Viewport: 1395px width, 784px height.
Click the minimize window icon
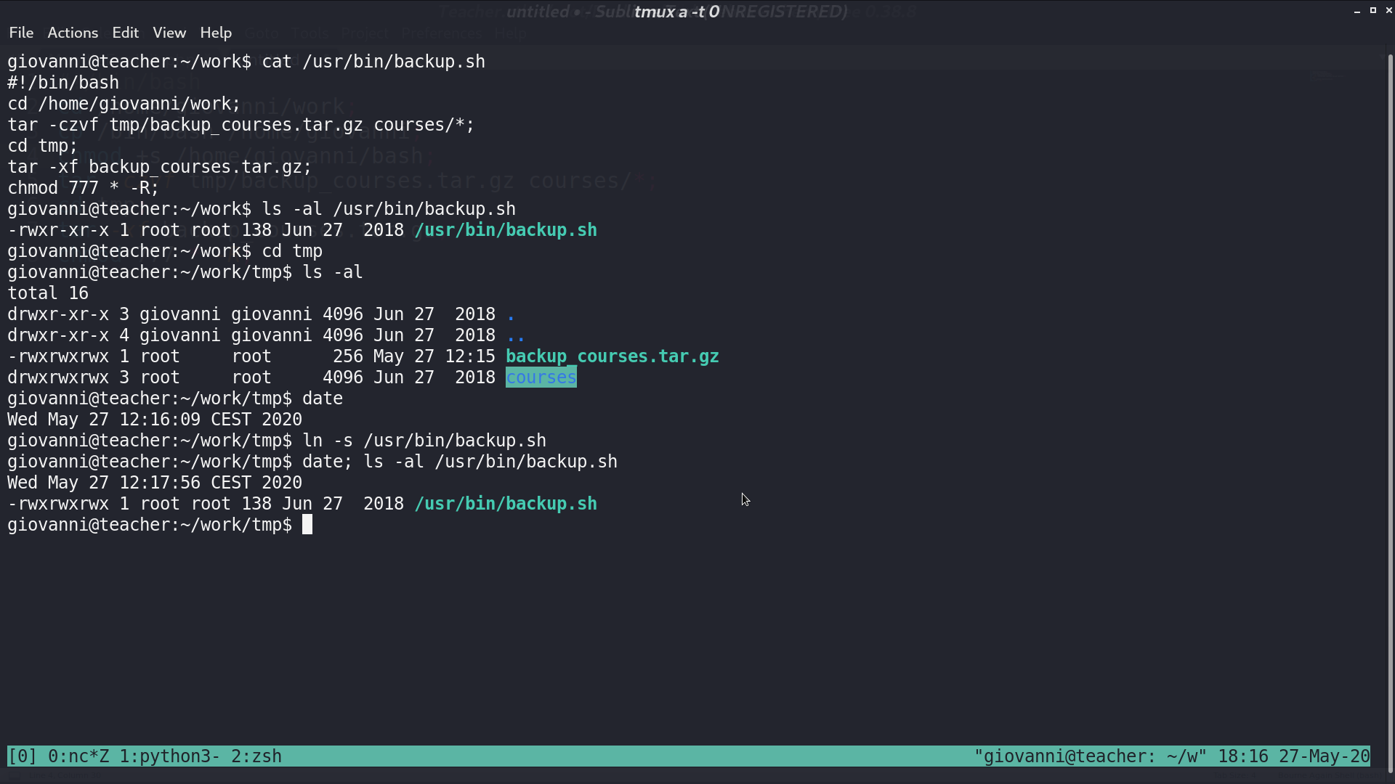pyautogui.click(x=1357, y=11)
